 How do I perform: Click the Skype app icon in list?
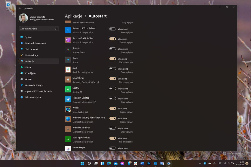(68, 60)
